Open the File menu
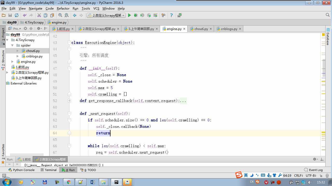332x186 pixels. coord(4,8)
